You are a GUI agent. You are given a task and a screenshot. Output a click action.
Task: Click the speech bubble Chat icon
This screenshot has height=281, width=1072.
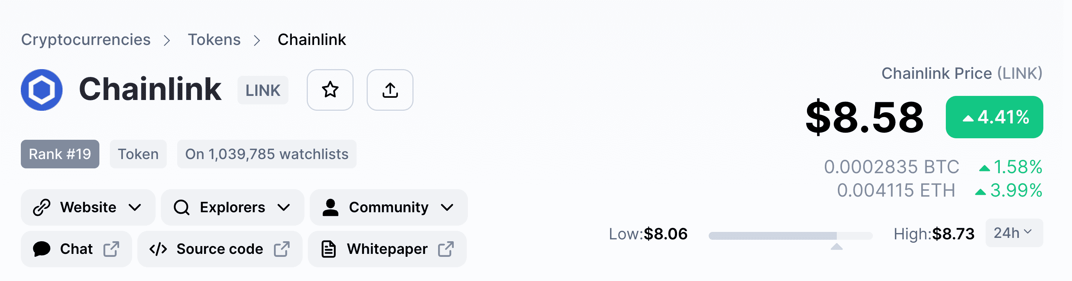pyautogui.click(x=42, y=249)
